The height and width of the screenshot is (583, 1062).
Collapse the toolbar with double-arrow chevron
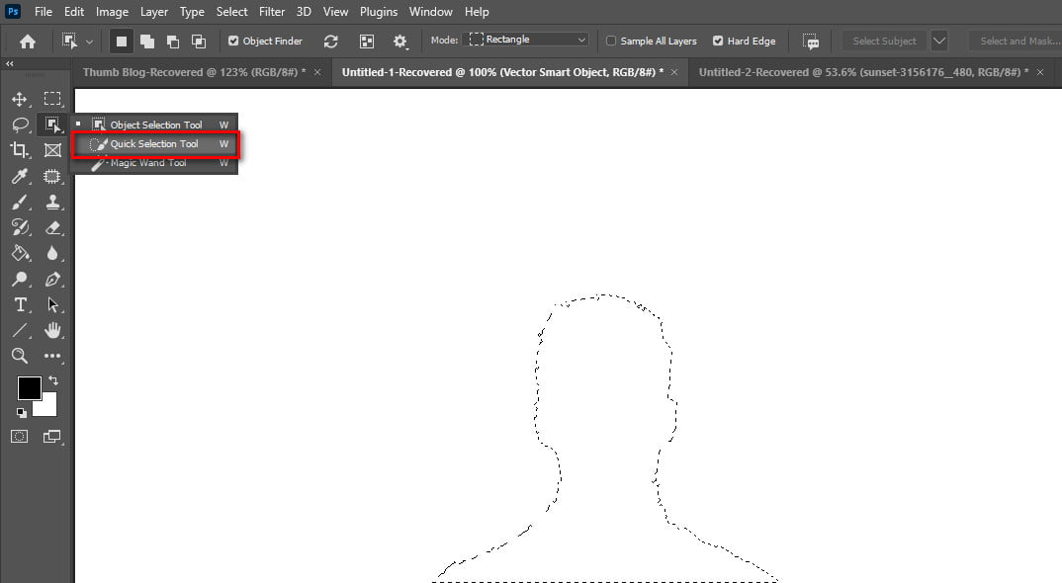click(x=9, y=62)
